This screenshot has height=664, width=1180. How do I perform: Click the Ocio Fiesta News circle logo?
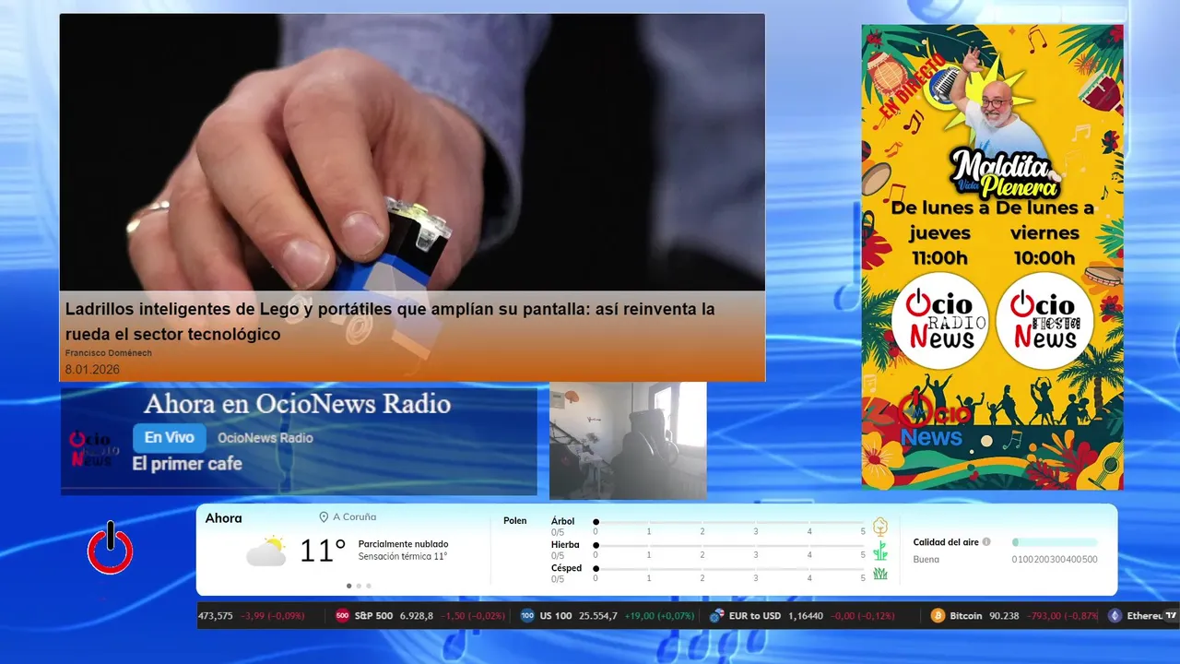click(x=1044, y=320)
